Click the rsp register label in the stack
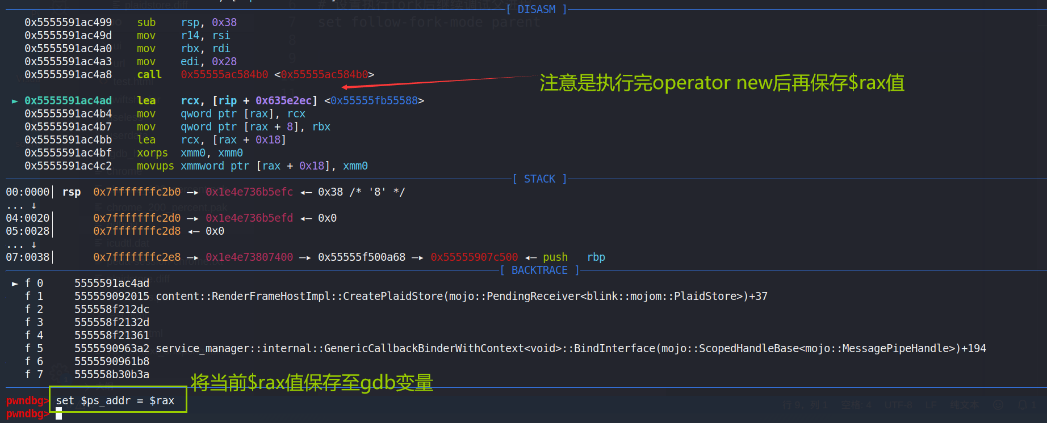 coord(72,192)
